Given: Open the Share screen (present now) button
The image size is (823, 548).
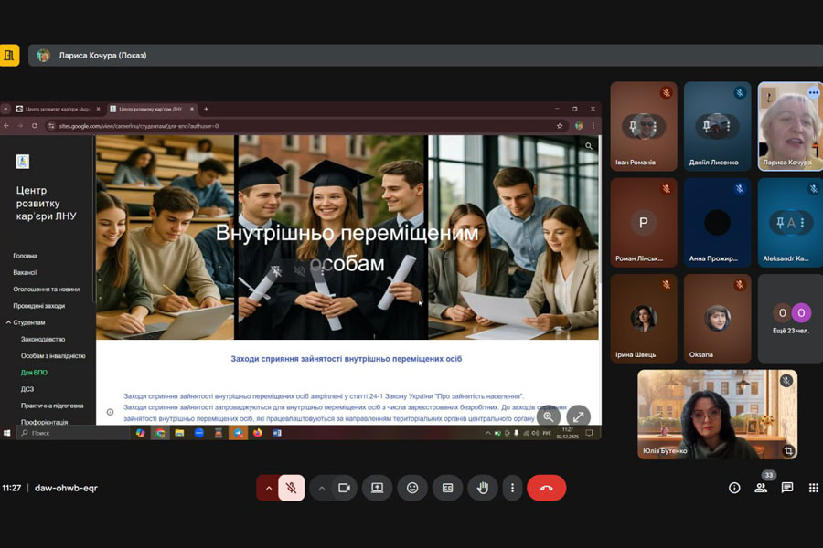Looking at the screenshot, I should pos(377,488).
